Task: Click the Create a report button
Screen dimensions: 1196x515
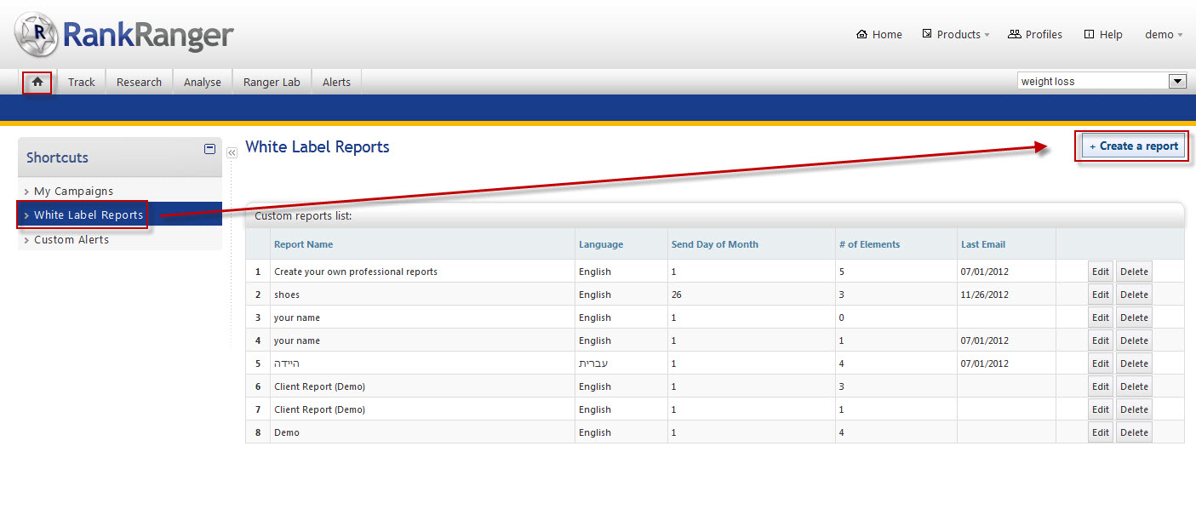Action: point(1133,146)
